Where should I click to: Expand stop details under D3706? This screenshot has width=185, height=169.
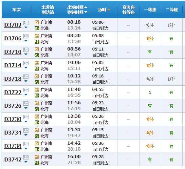pos(26,41)
